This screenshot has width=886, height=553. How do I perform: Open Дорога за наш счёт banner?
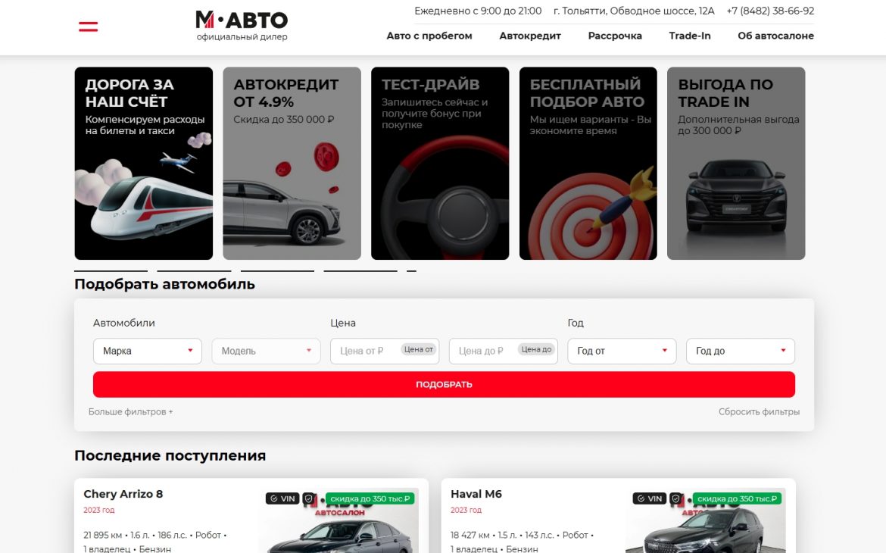tap(144, 164)
